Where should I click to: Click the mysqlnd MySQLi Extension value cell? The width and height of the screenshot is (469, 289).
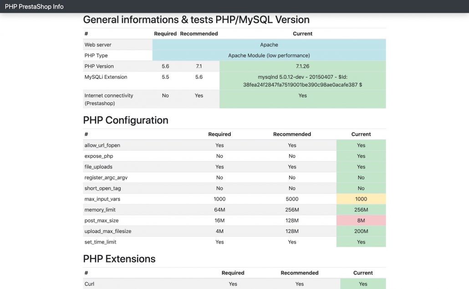point(302,81)
